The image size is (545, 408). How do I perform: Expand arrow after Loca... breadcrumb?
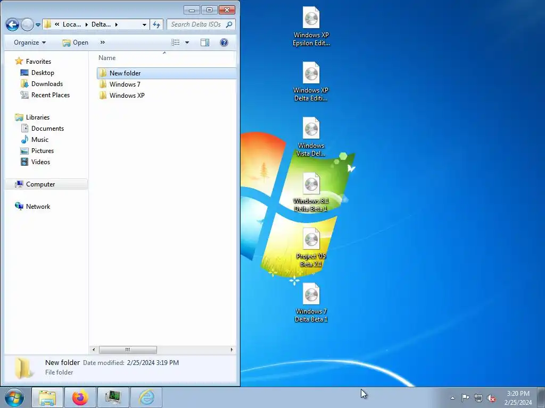click(x=87, y=24)
